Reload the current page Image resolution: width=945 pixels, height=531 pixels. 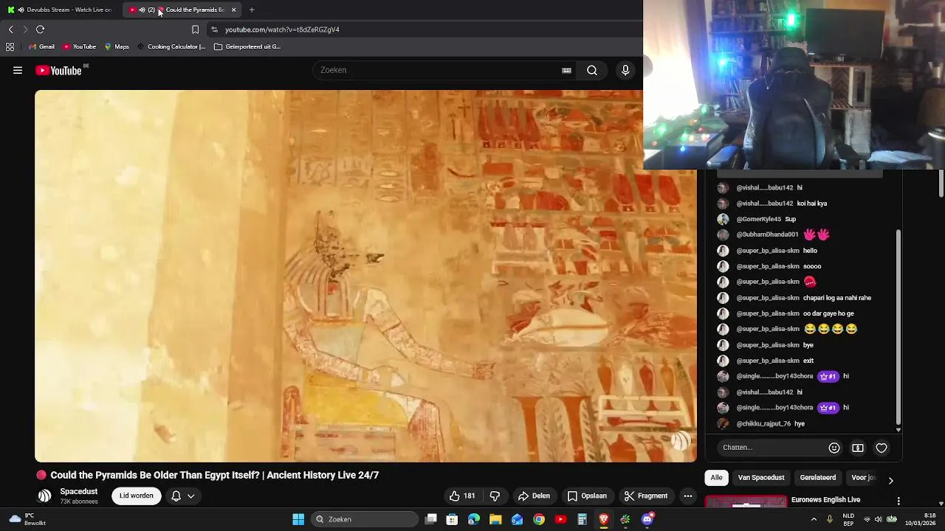[x=40, y=29]
